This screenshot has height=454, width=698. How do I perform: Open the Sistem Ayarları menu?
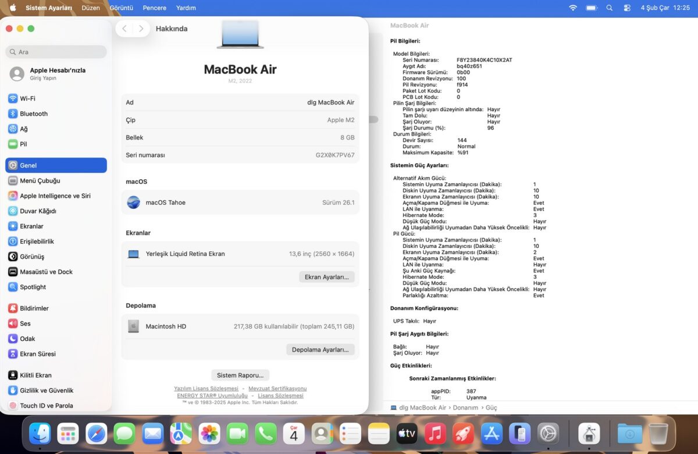(49, 8)
